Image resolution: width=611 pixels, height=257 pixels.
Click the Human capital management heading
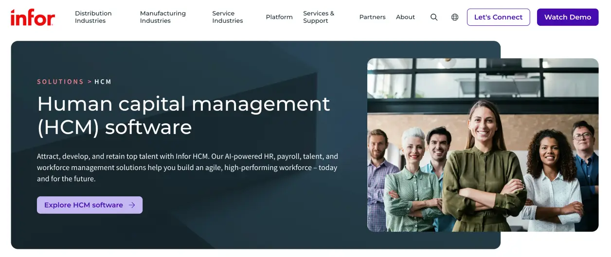(x=183, y=115)
